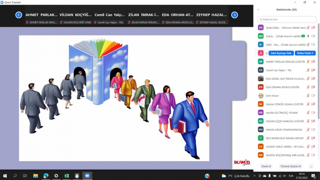Open the three-dots more menu
This screenshot has width=320, height=180.
(x=311, y=166)
